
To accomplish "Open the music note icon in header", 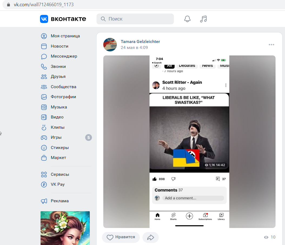I will click(x=203, y=19).
